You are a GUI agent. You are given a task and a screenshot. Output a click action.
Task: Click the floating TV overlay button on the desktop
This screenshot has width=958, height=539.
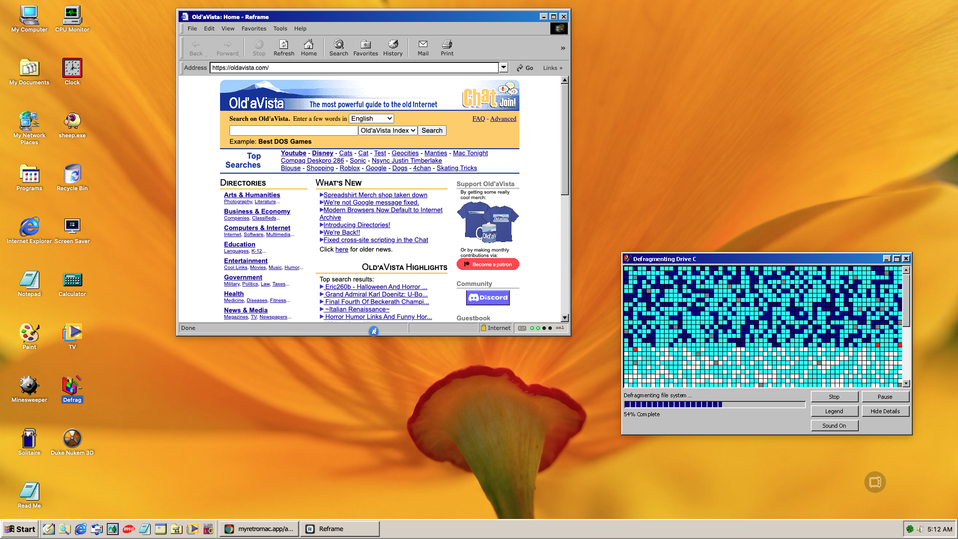[875, 482]
